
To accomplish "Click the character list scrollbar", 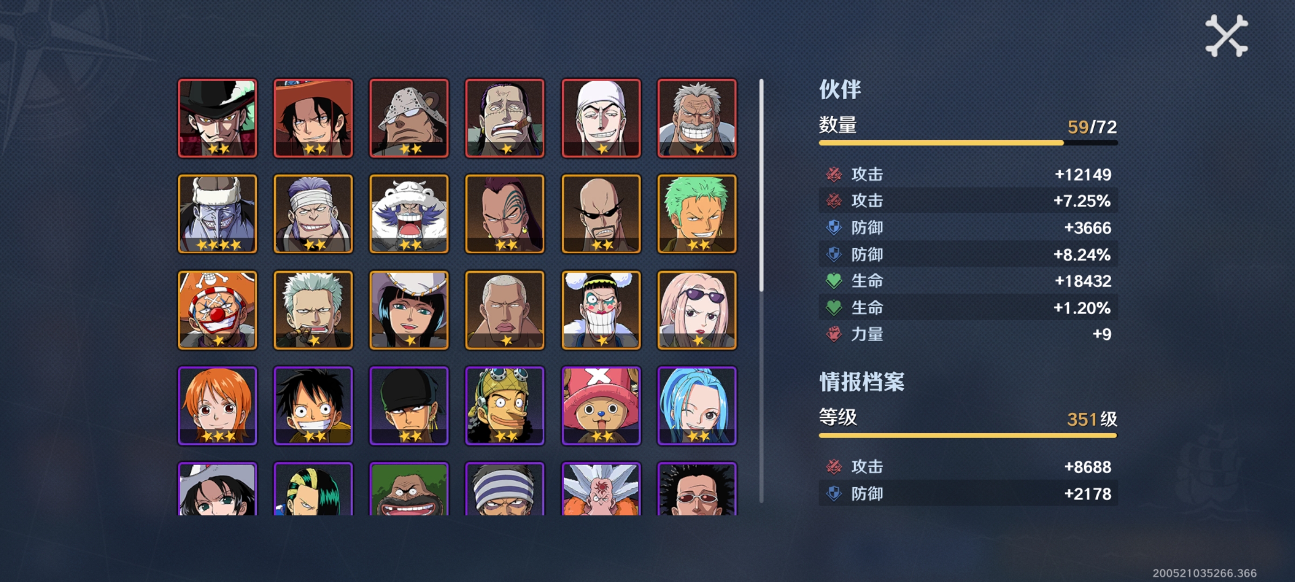I will 761,291.
